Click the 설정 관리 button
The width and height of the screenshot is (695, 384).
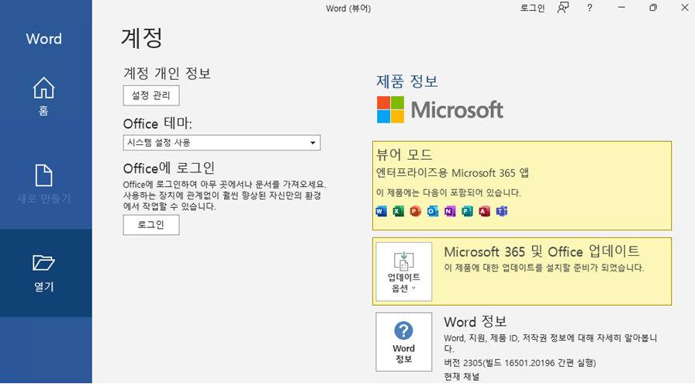pyautogui.click(x=151, y=95)
